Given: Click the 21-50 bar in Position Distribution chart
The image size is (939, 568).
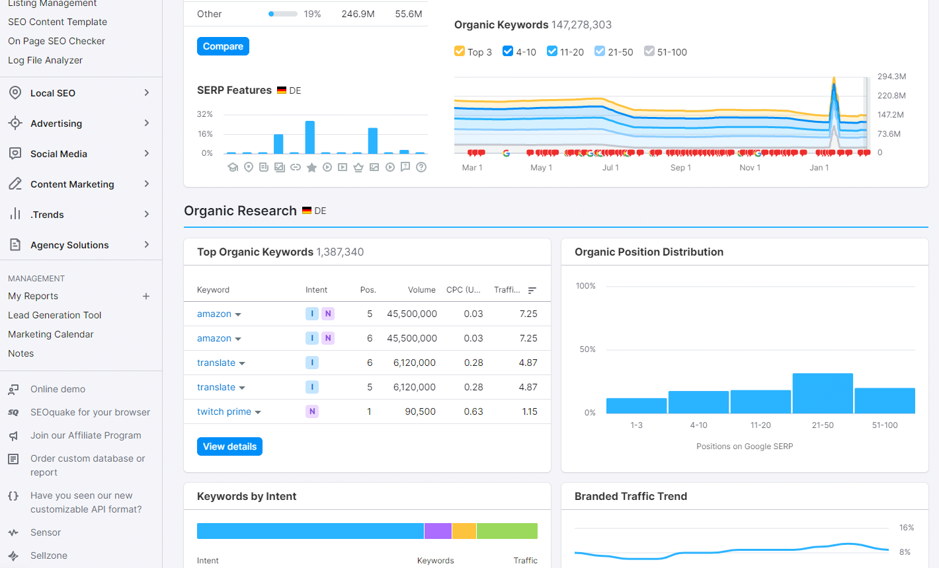Looking at the screenshot, I should (823, 394).
